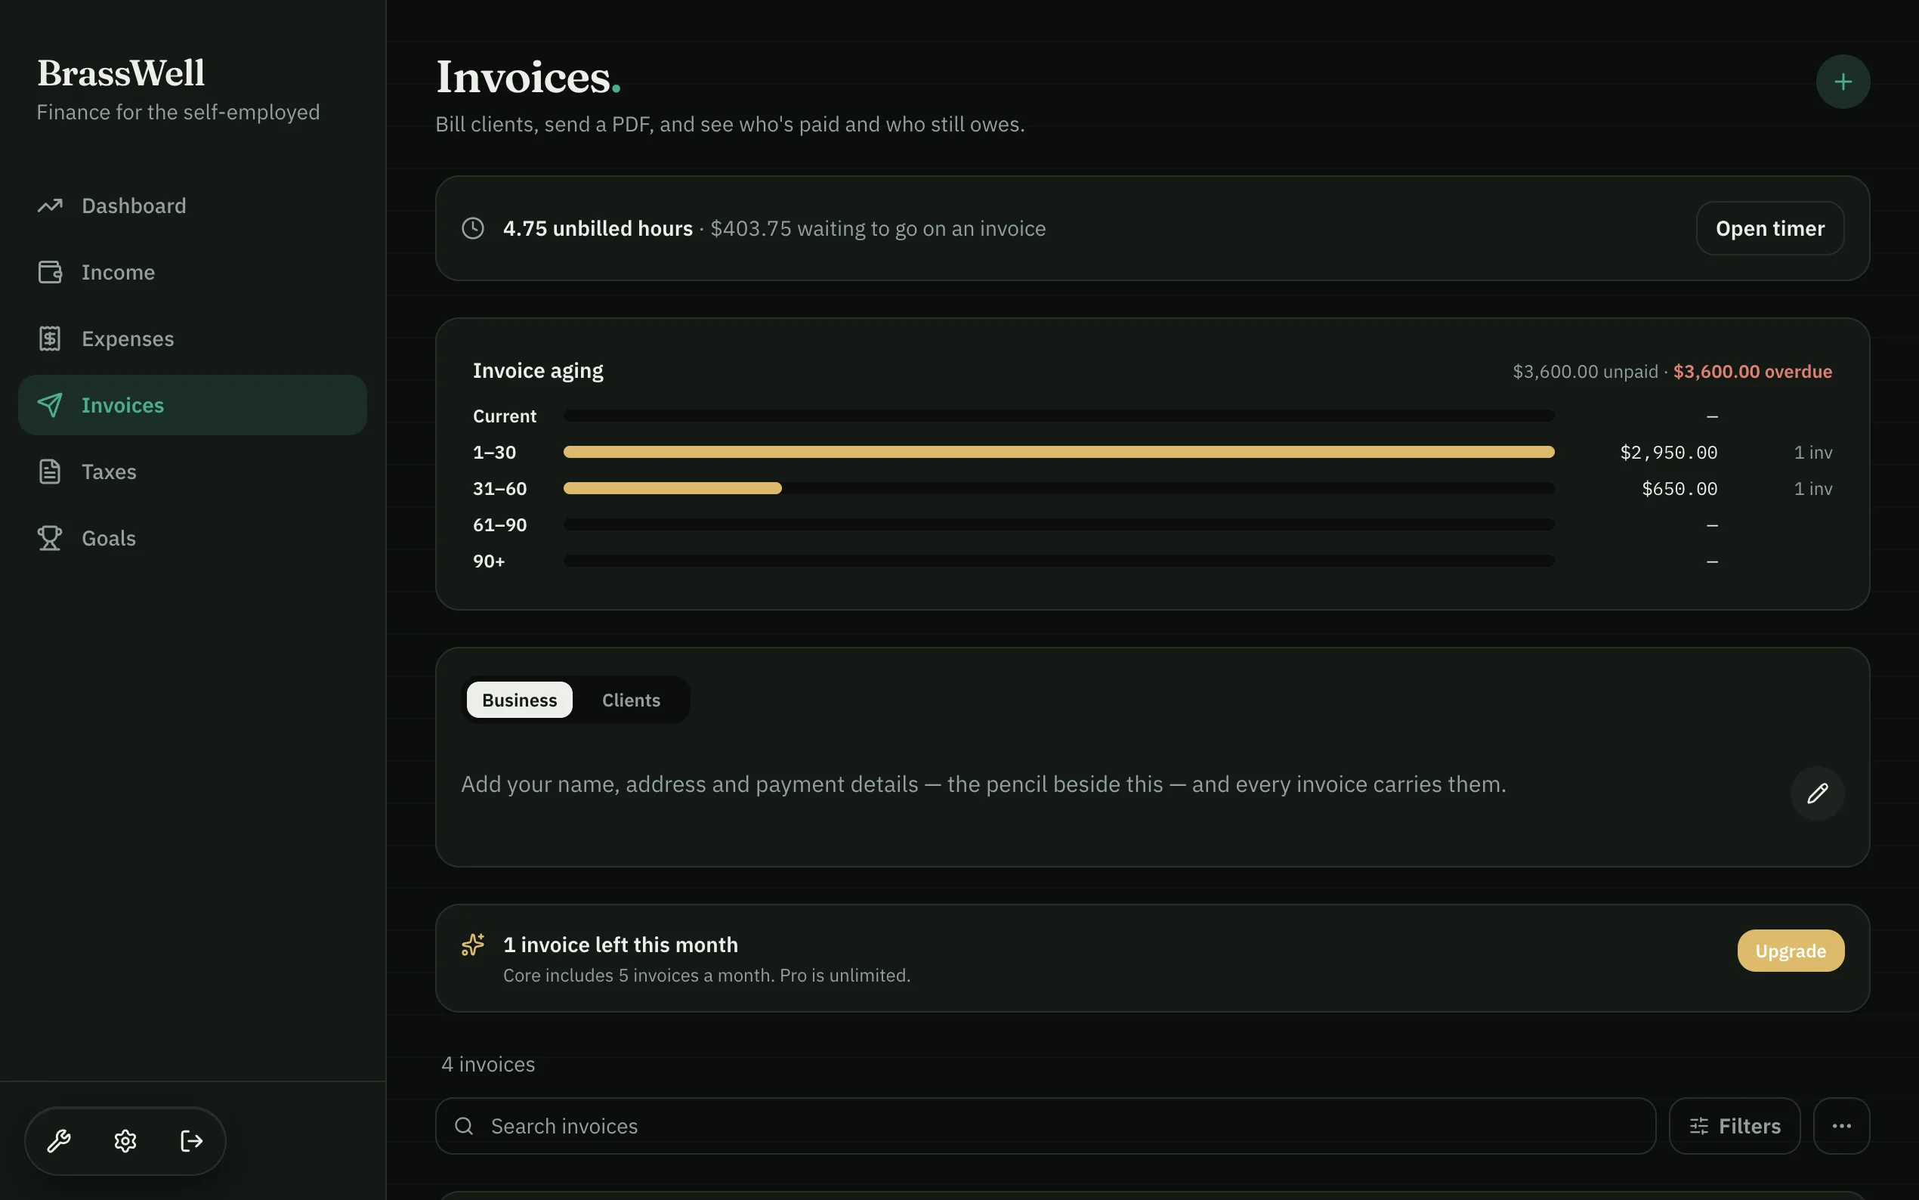Open the Dashboard page

193,206
